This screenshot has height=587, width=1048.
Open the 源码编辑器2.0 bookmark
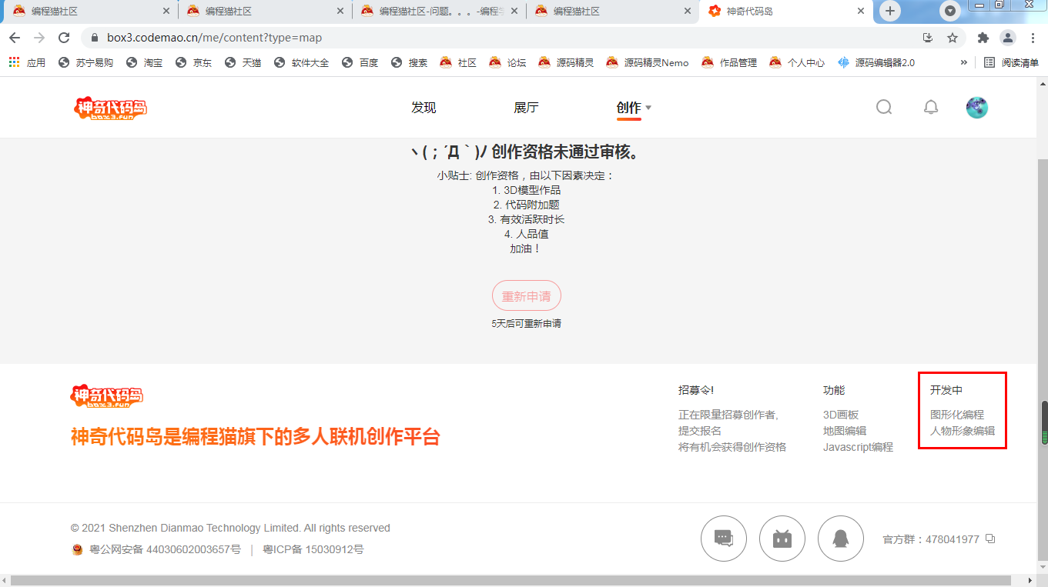(x=876, y=62)
